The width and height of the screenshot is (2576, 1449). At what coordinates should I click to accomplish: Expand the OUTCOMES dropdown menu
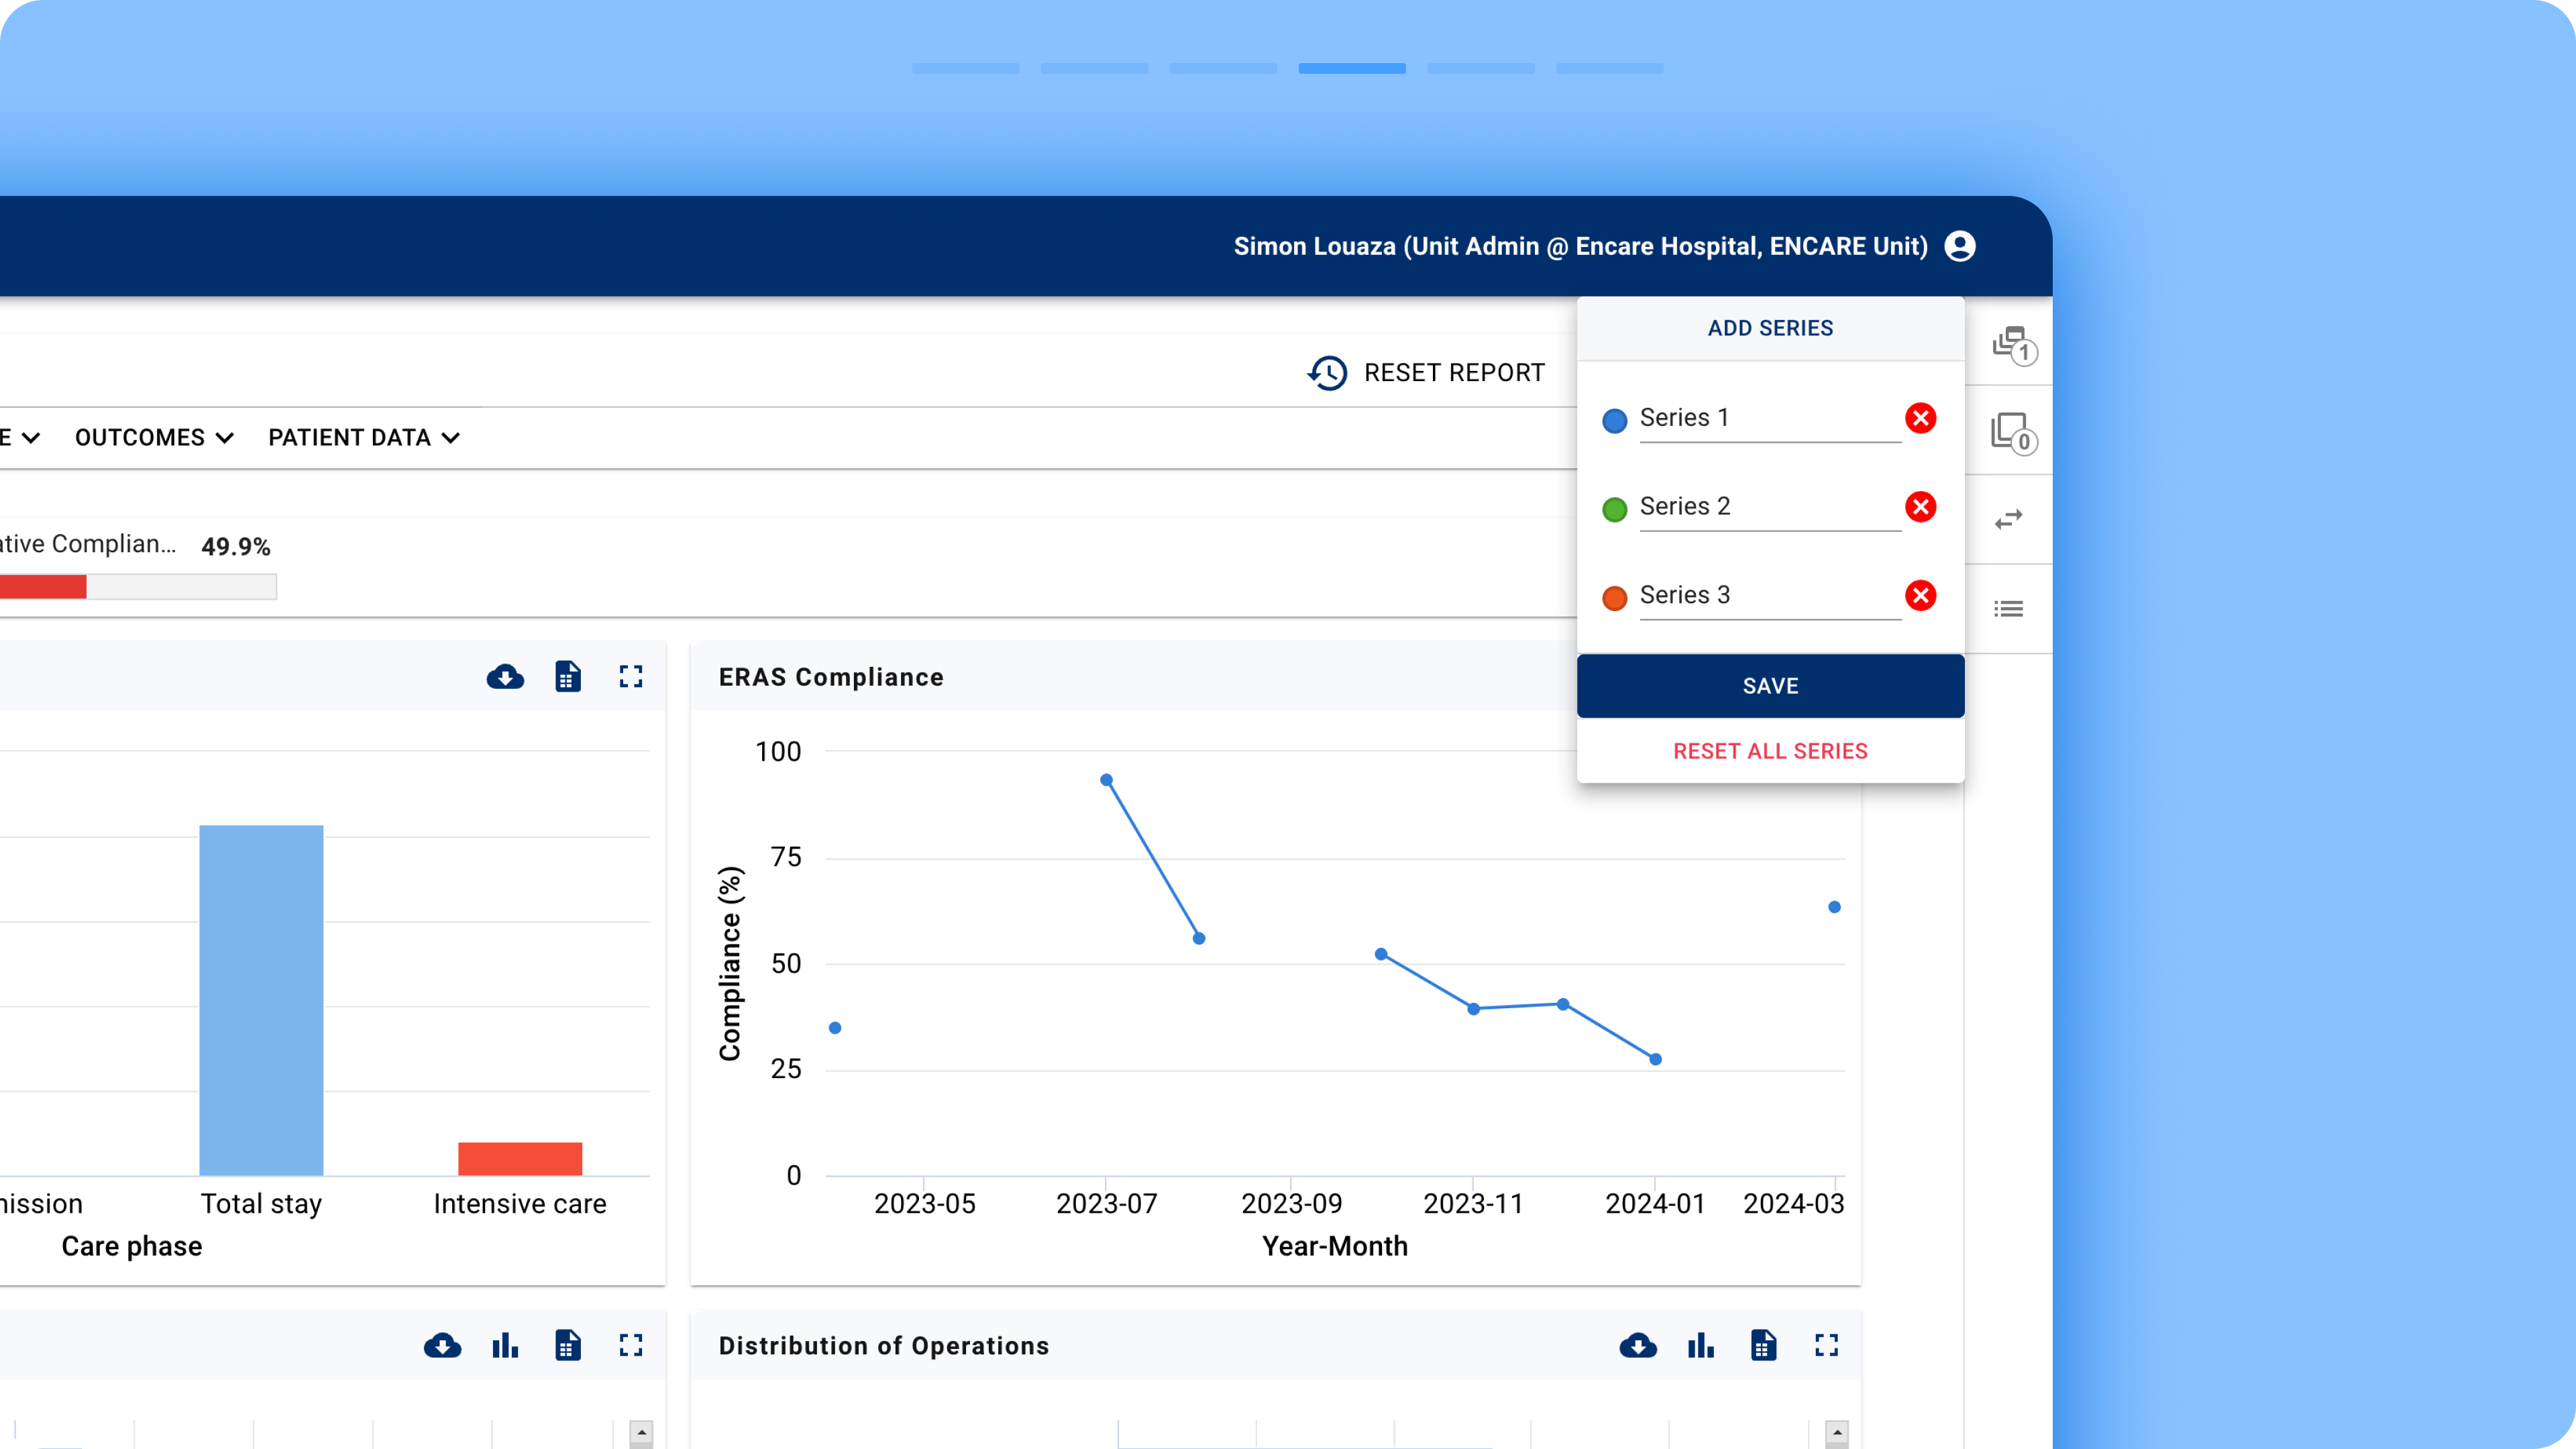point(154,437)
